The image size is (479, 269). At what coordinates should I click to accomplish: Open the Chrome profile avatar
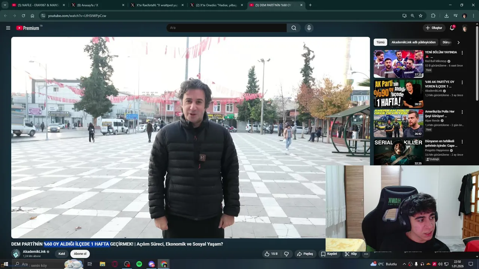point(465,16)
